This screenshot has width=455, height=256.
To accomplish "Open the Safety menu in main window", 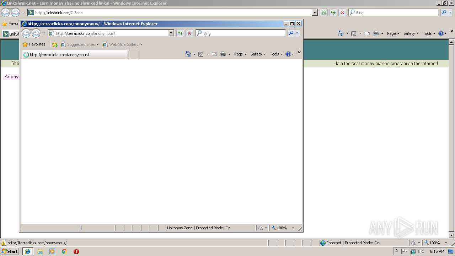I will [x=411, y=33].
